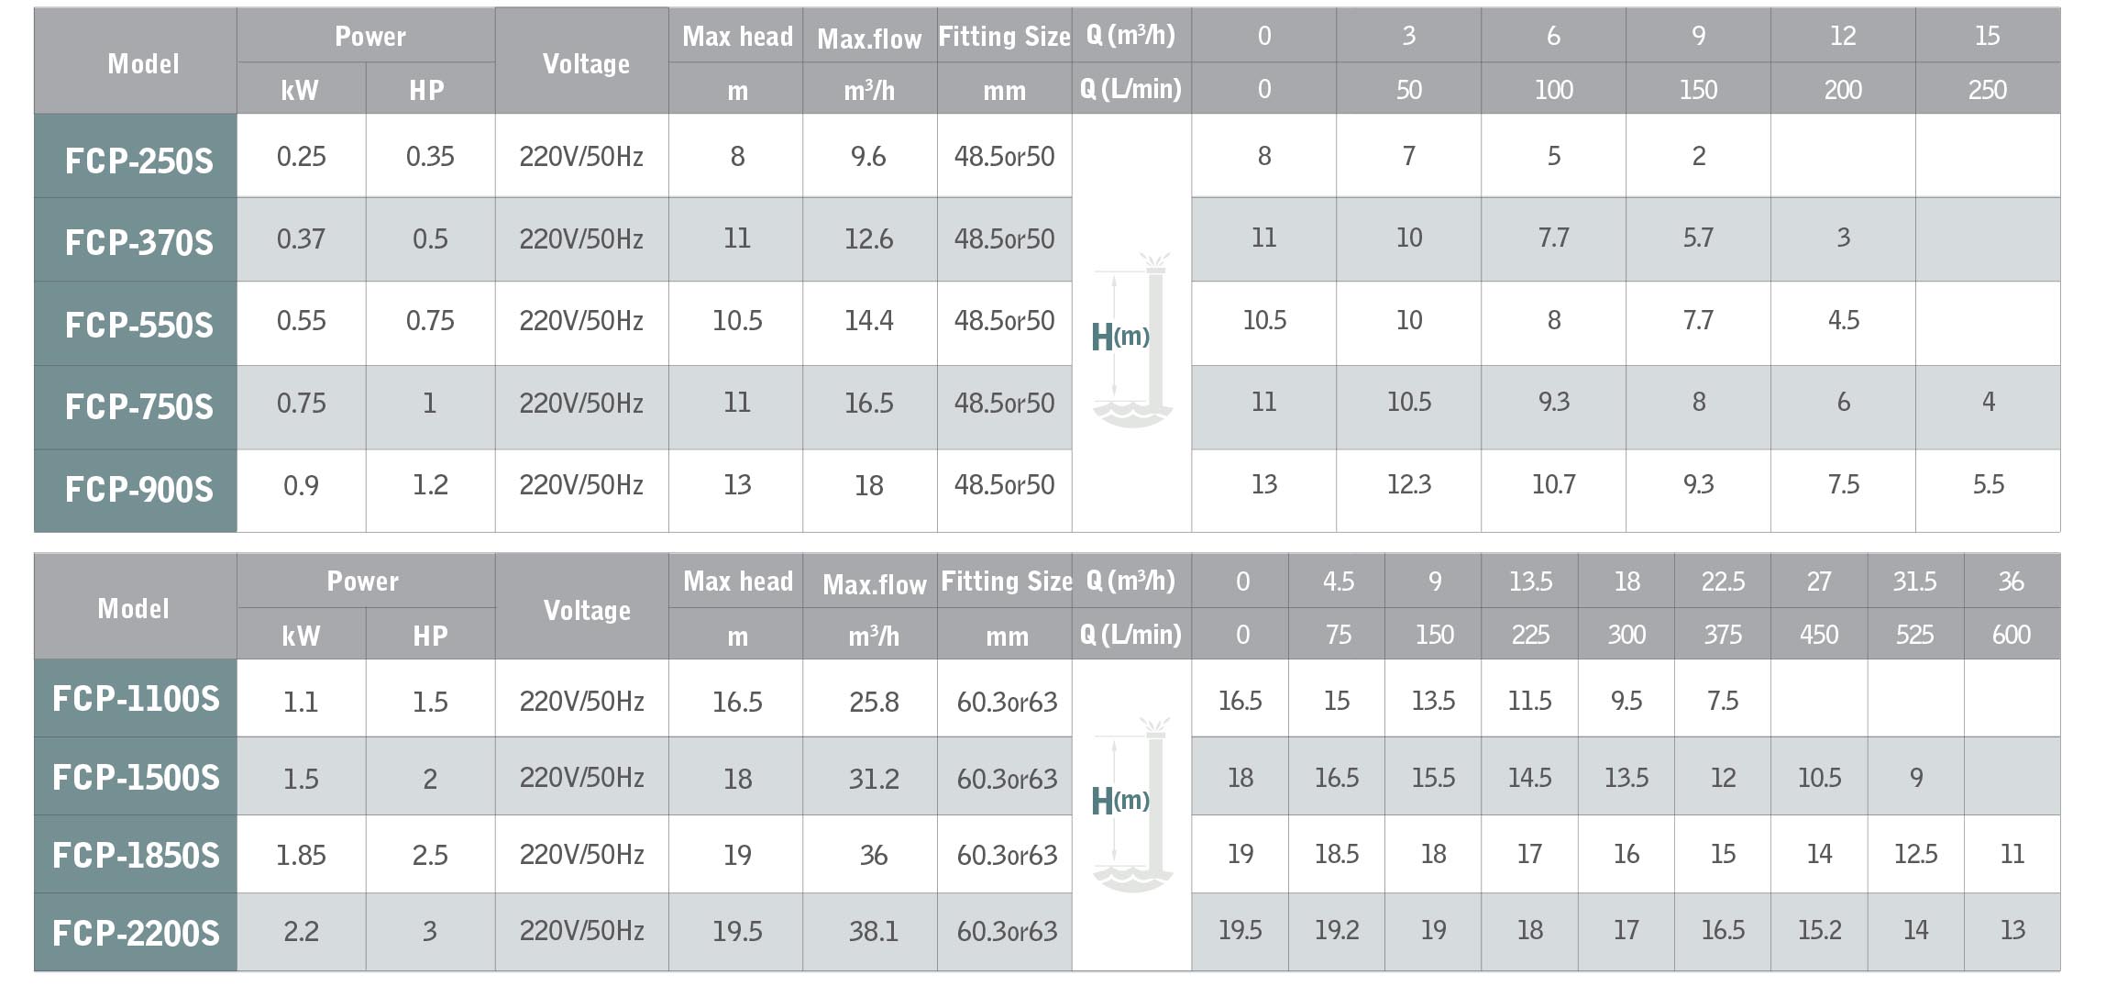2106x997 pixels.
Task: Select the FCP-370S model cell
Action: click(136, 239)
